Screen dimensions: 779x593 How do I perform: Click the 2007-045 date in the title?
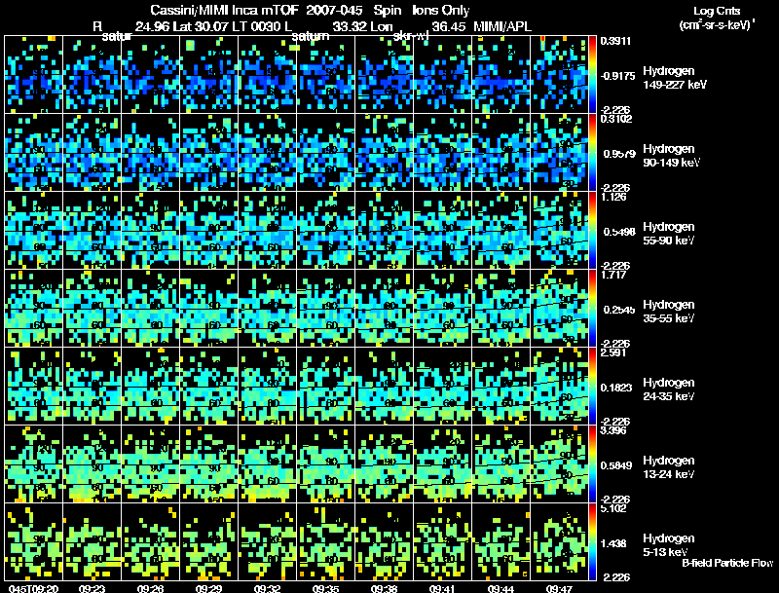334,11
